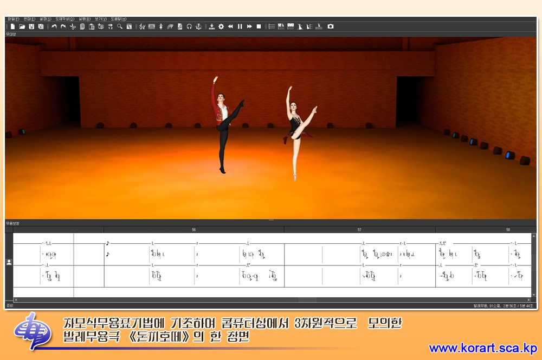Fast-forward the dance playback
542x360 pixels.
249,26
